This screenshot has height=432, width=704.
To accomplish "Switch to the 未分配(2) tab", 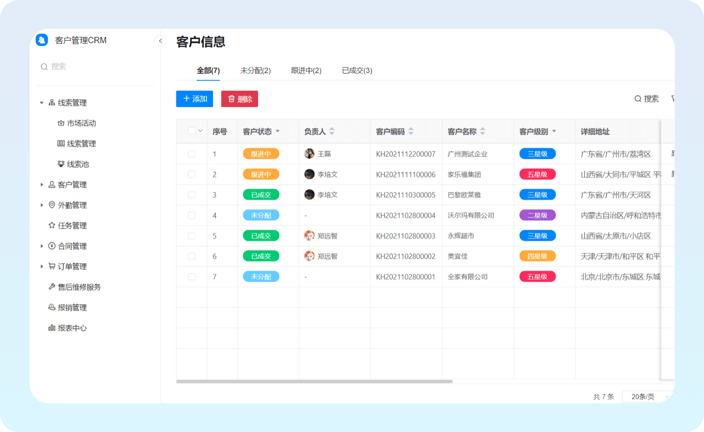I will pyautogui.click(x=255, y=70).
